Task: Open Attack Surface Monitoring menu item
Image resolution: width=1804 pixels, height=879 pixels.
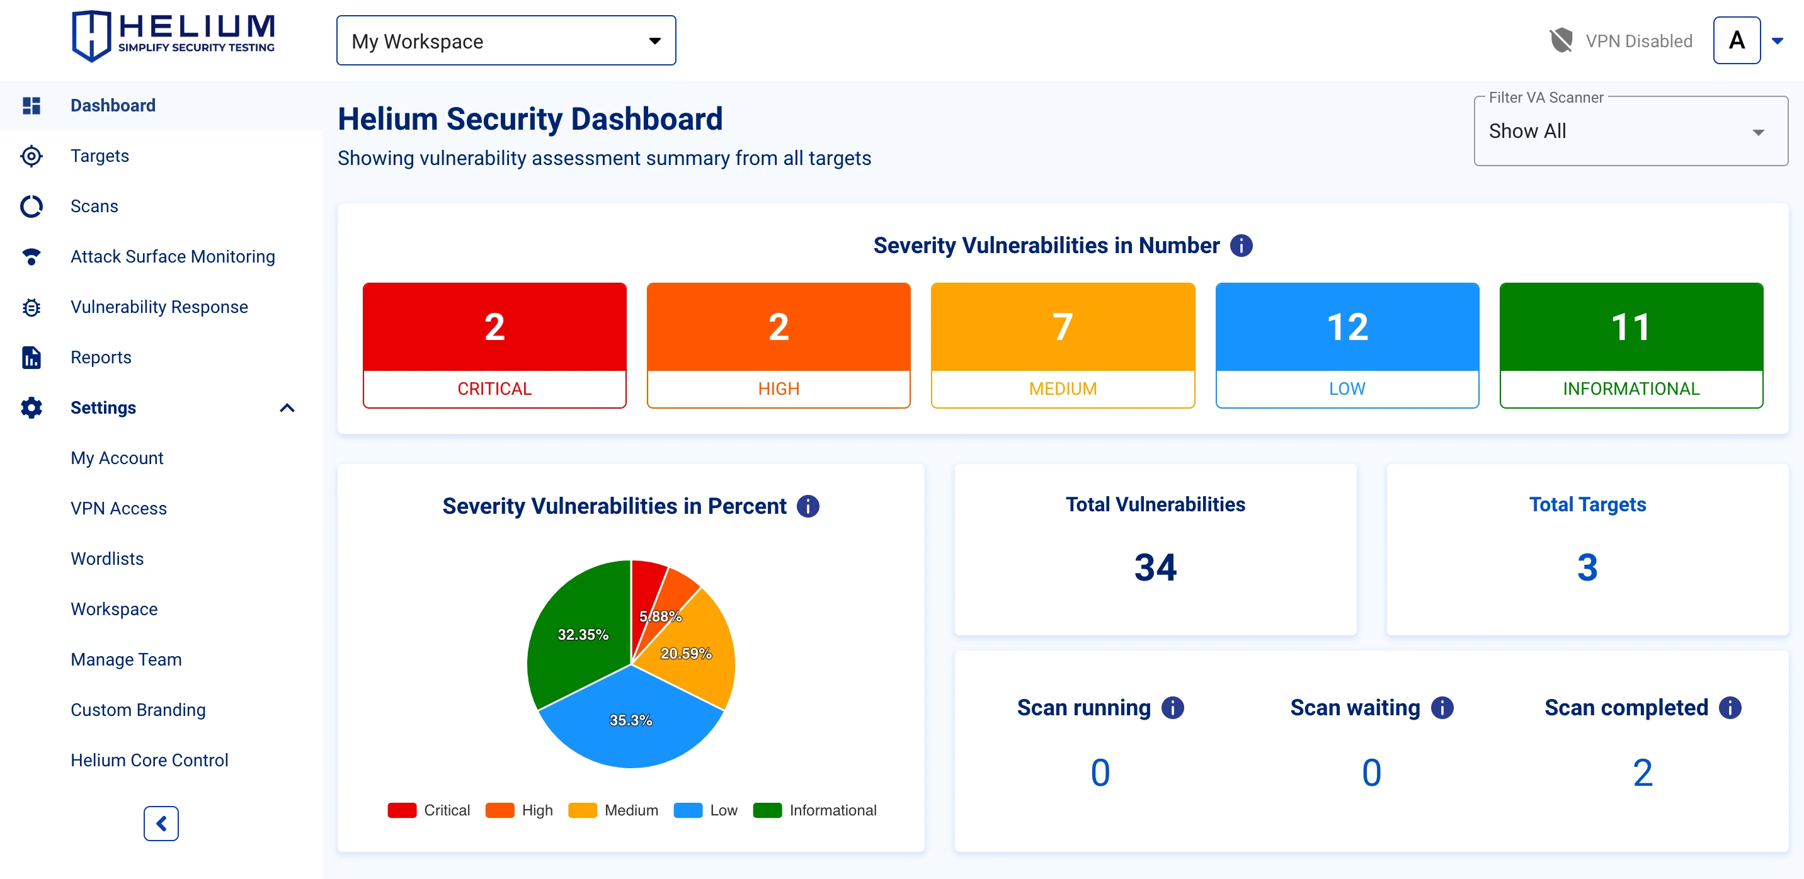Action: (173, 257)
